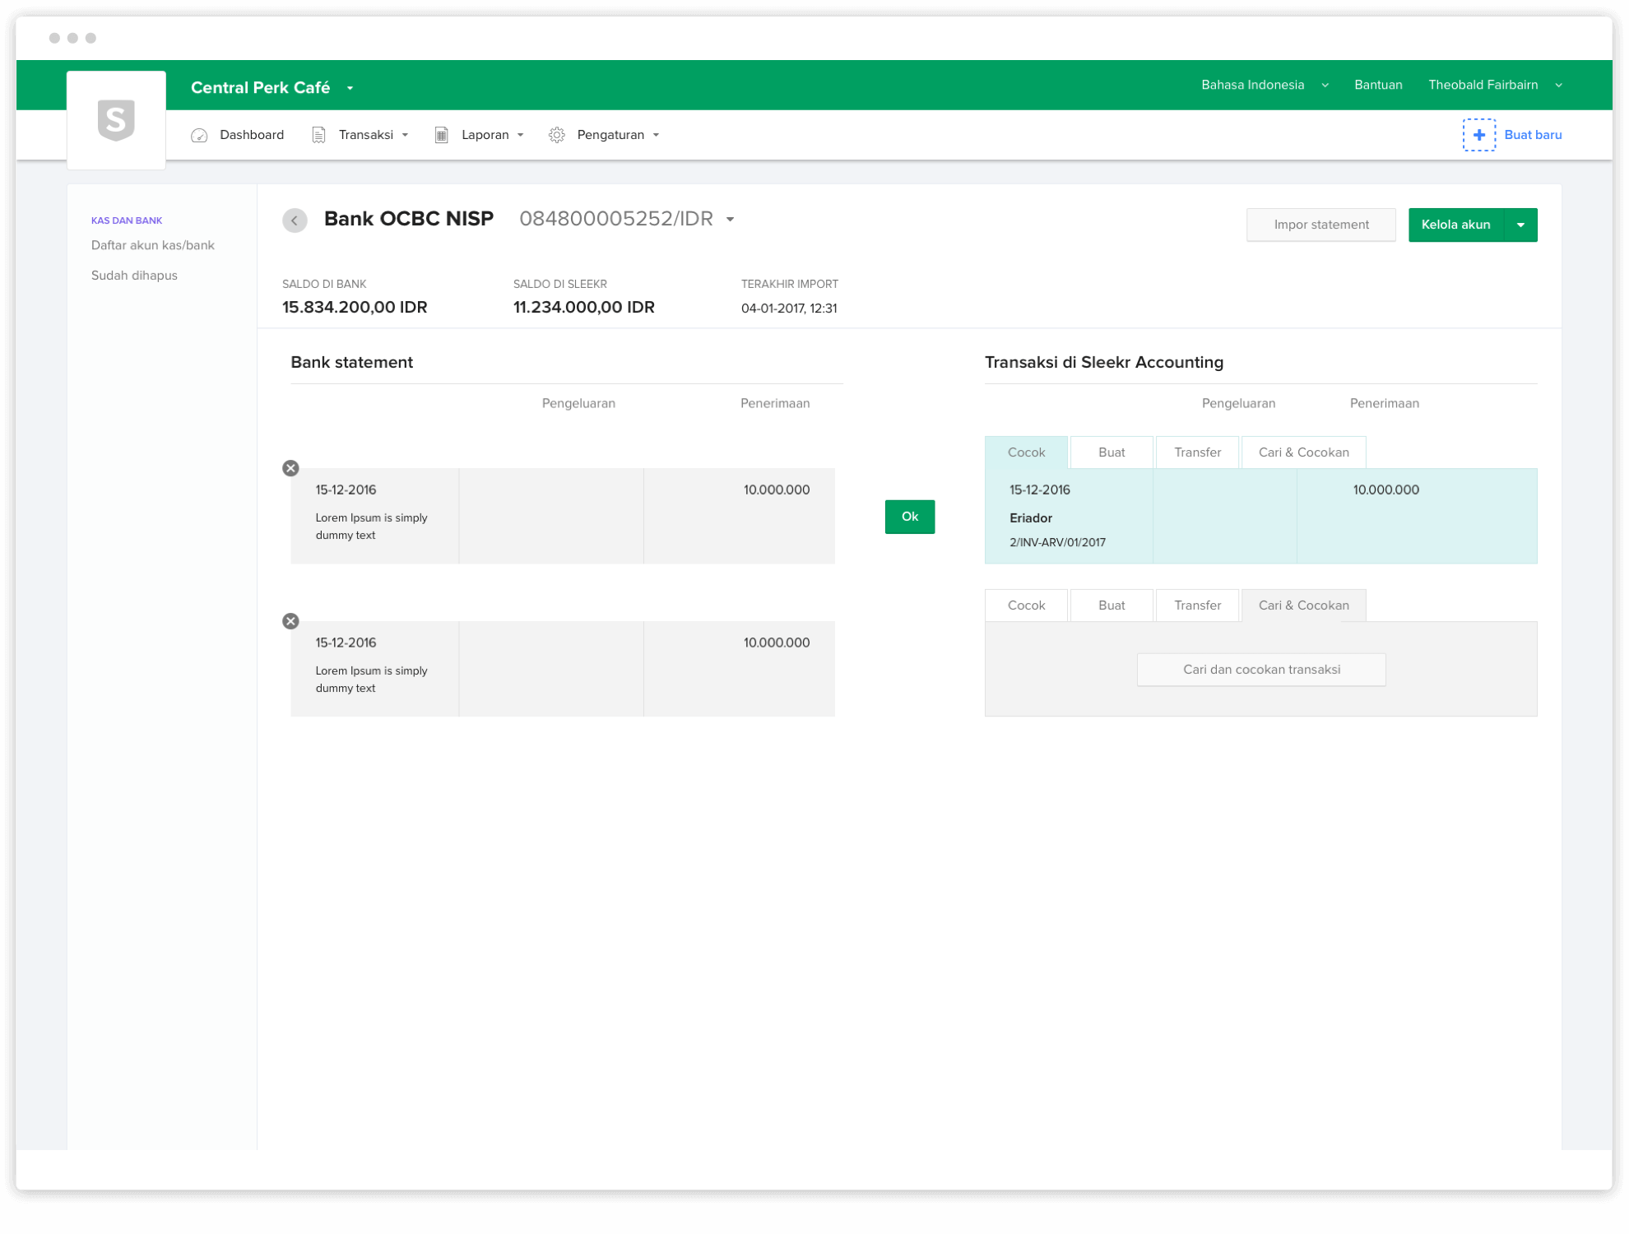Click the Transaksi document icon
Screen dimensions: 1629x1234
(318, 135)
